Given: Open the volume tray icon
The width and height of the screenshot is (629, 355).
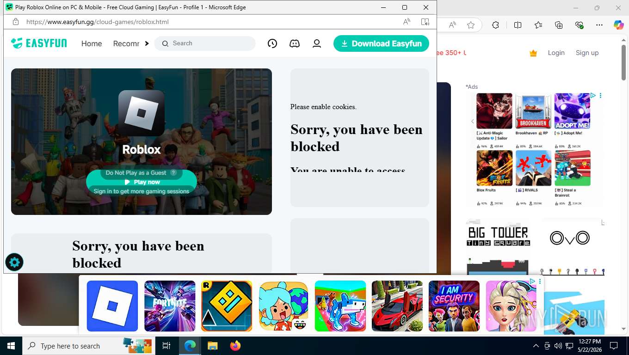Looking at the screenshot, I should [x=558, y=346].
